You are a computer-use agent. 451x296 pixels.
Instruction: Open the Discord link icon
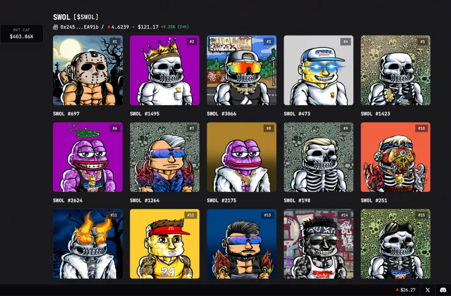coord(442,290)
